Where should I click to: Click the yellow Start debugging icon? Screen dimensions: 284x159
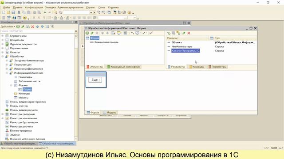[25, 18]
